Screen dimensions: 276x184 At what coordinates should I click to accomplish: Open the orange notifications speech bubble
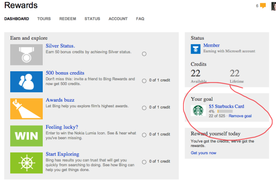click(x=263, y=5)
